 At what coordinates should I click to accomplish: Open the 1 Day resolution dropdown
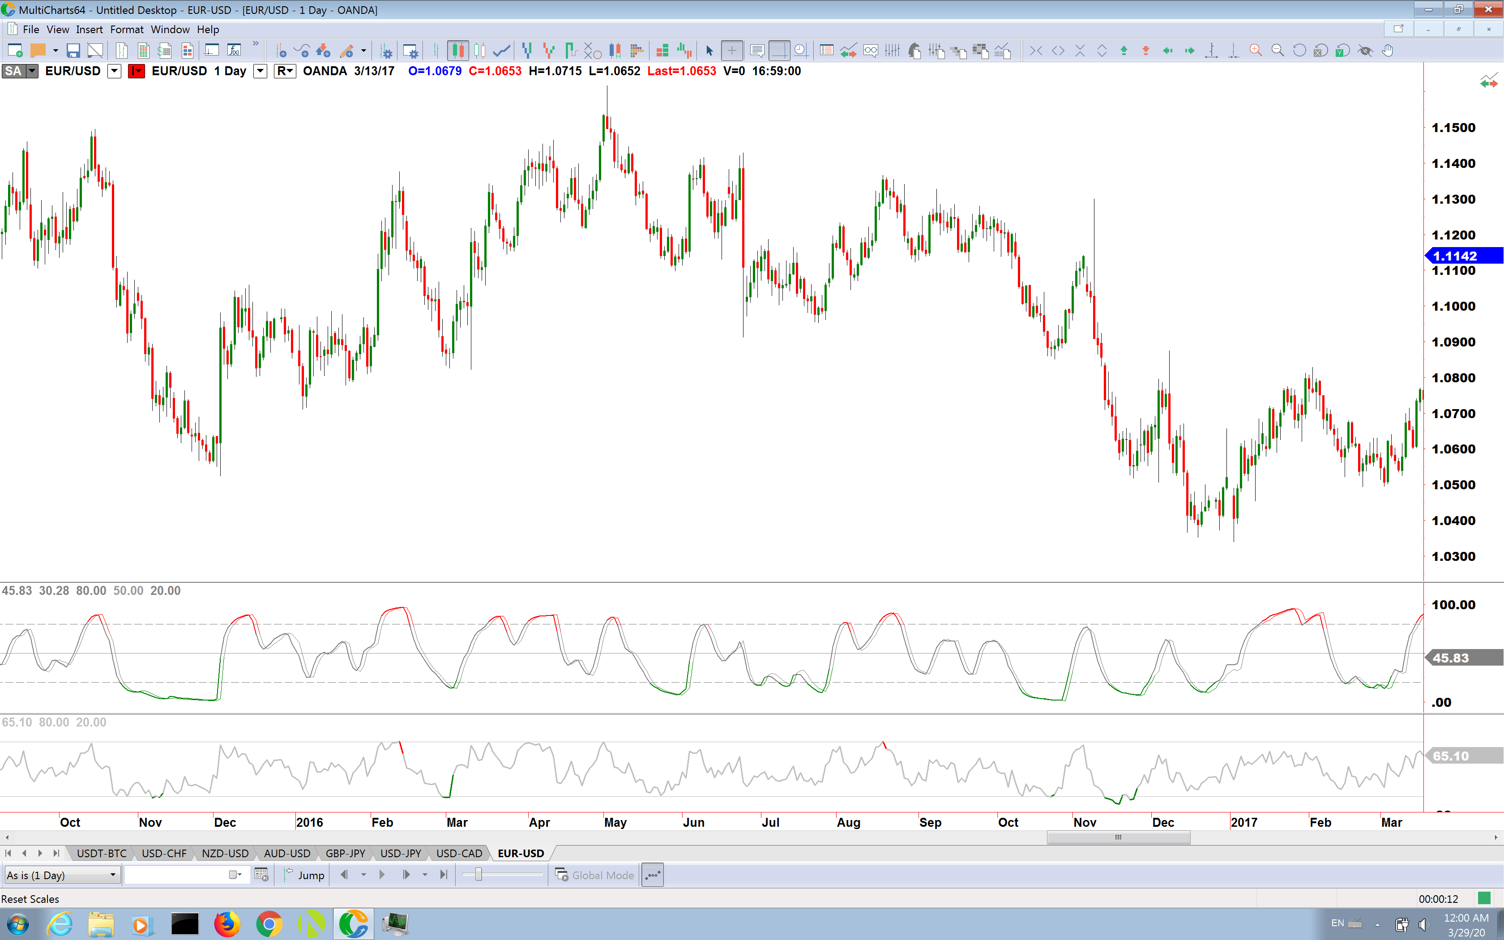pyautogui.click(x=261, y=71)
